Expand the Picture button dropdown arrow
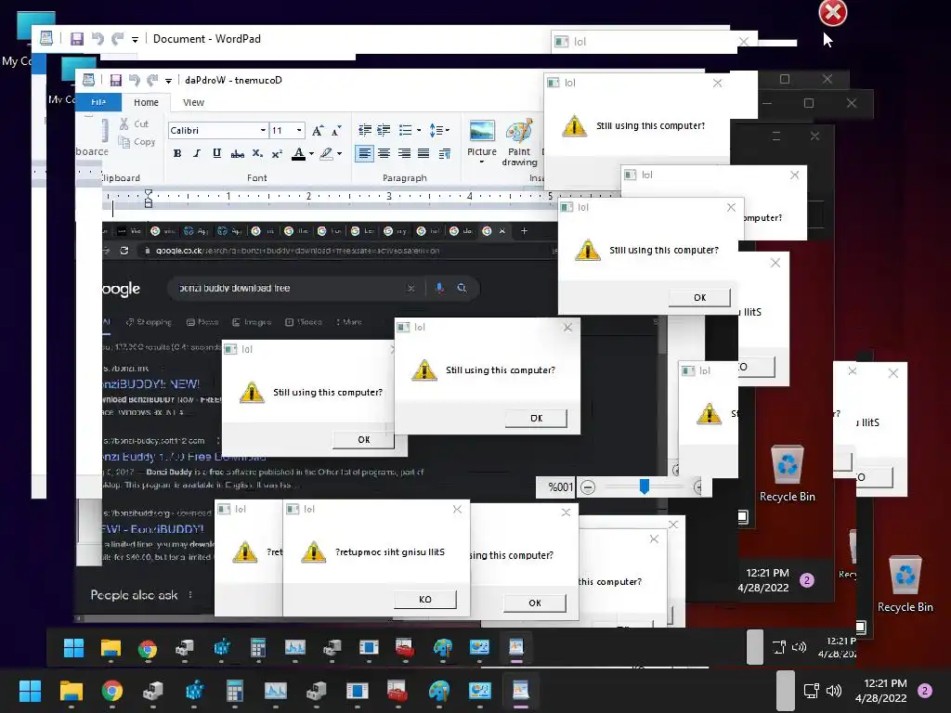Image resolution: width=951 pixels, height=713 pixels. coord(482,162)
